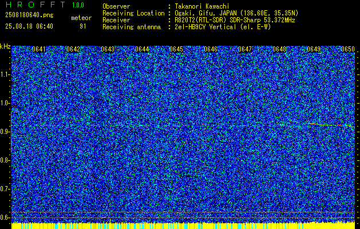The height and width of the screenshot is (229, 360).
Task: Click the 0647 time marker
Action: click(245, 49)
